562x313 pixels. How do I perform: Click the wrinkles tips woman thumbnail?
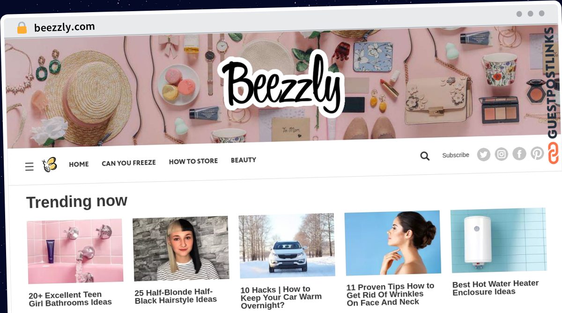[x=393, y=243]
